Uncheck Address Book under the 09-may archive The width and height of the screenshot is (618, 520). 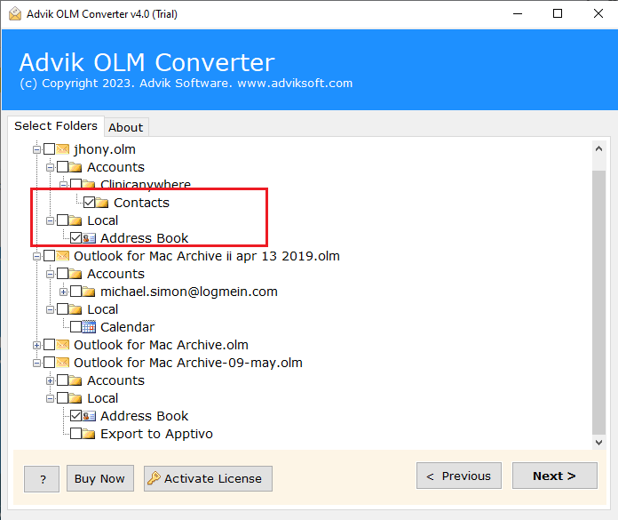pyautogui.click(x=75, y=416)
